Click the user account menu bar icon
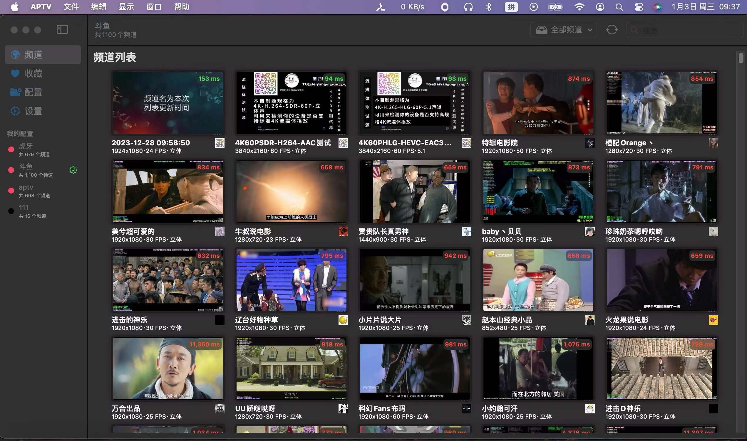 point(600,7)
